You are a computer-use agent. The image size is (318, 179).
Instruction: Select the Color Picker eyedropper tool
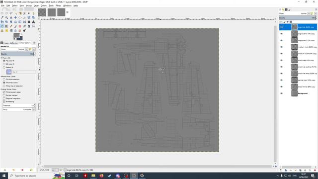pos(2,18)
